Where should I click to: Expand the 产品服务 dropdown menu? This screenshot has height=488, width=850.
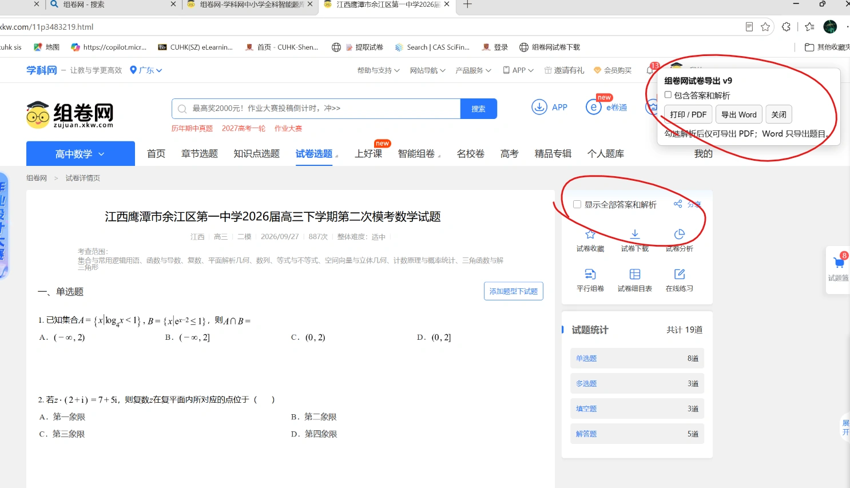click(x=473, y=70)
